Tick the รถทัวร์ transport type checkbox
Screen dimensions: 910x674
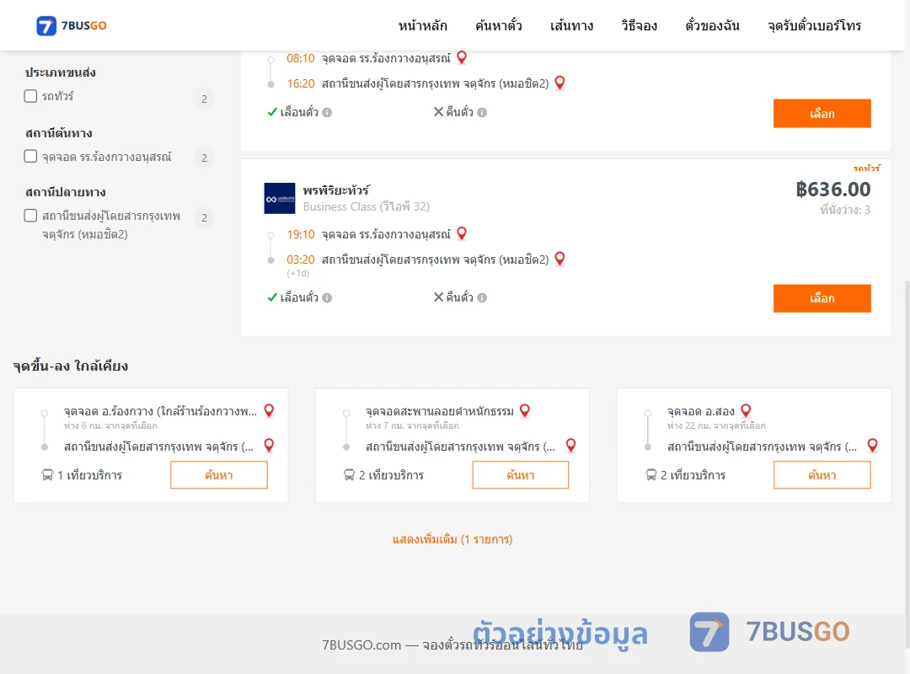[x=31, y=96]
